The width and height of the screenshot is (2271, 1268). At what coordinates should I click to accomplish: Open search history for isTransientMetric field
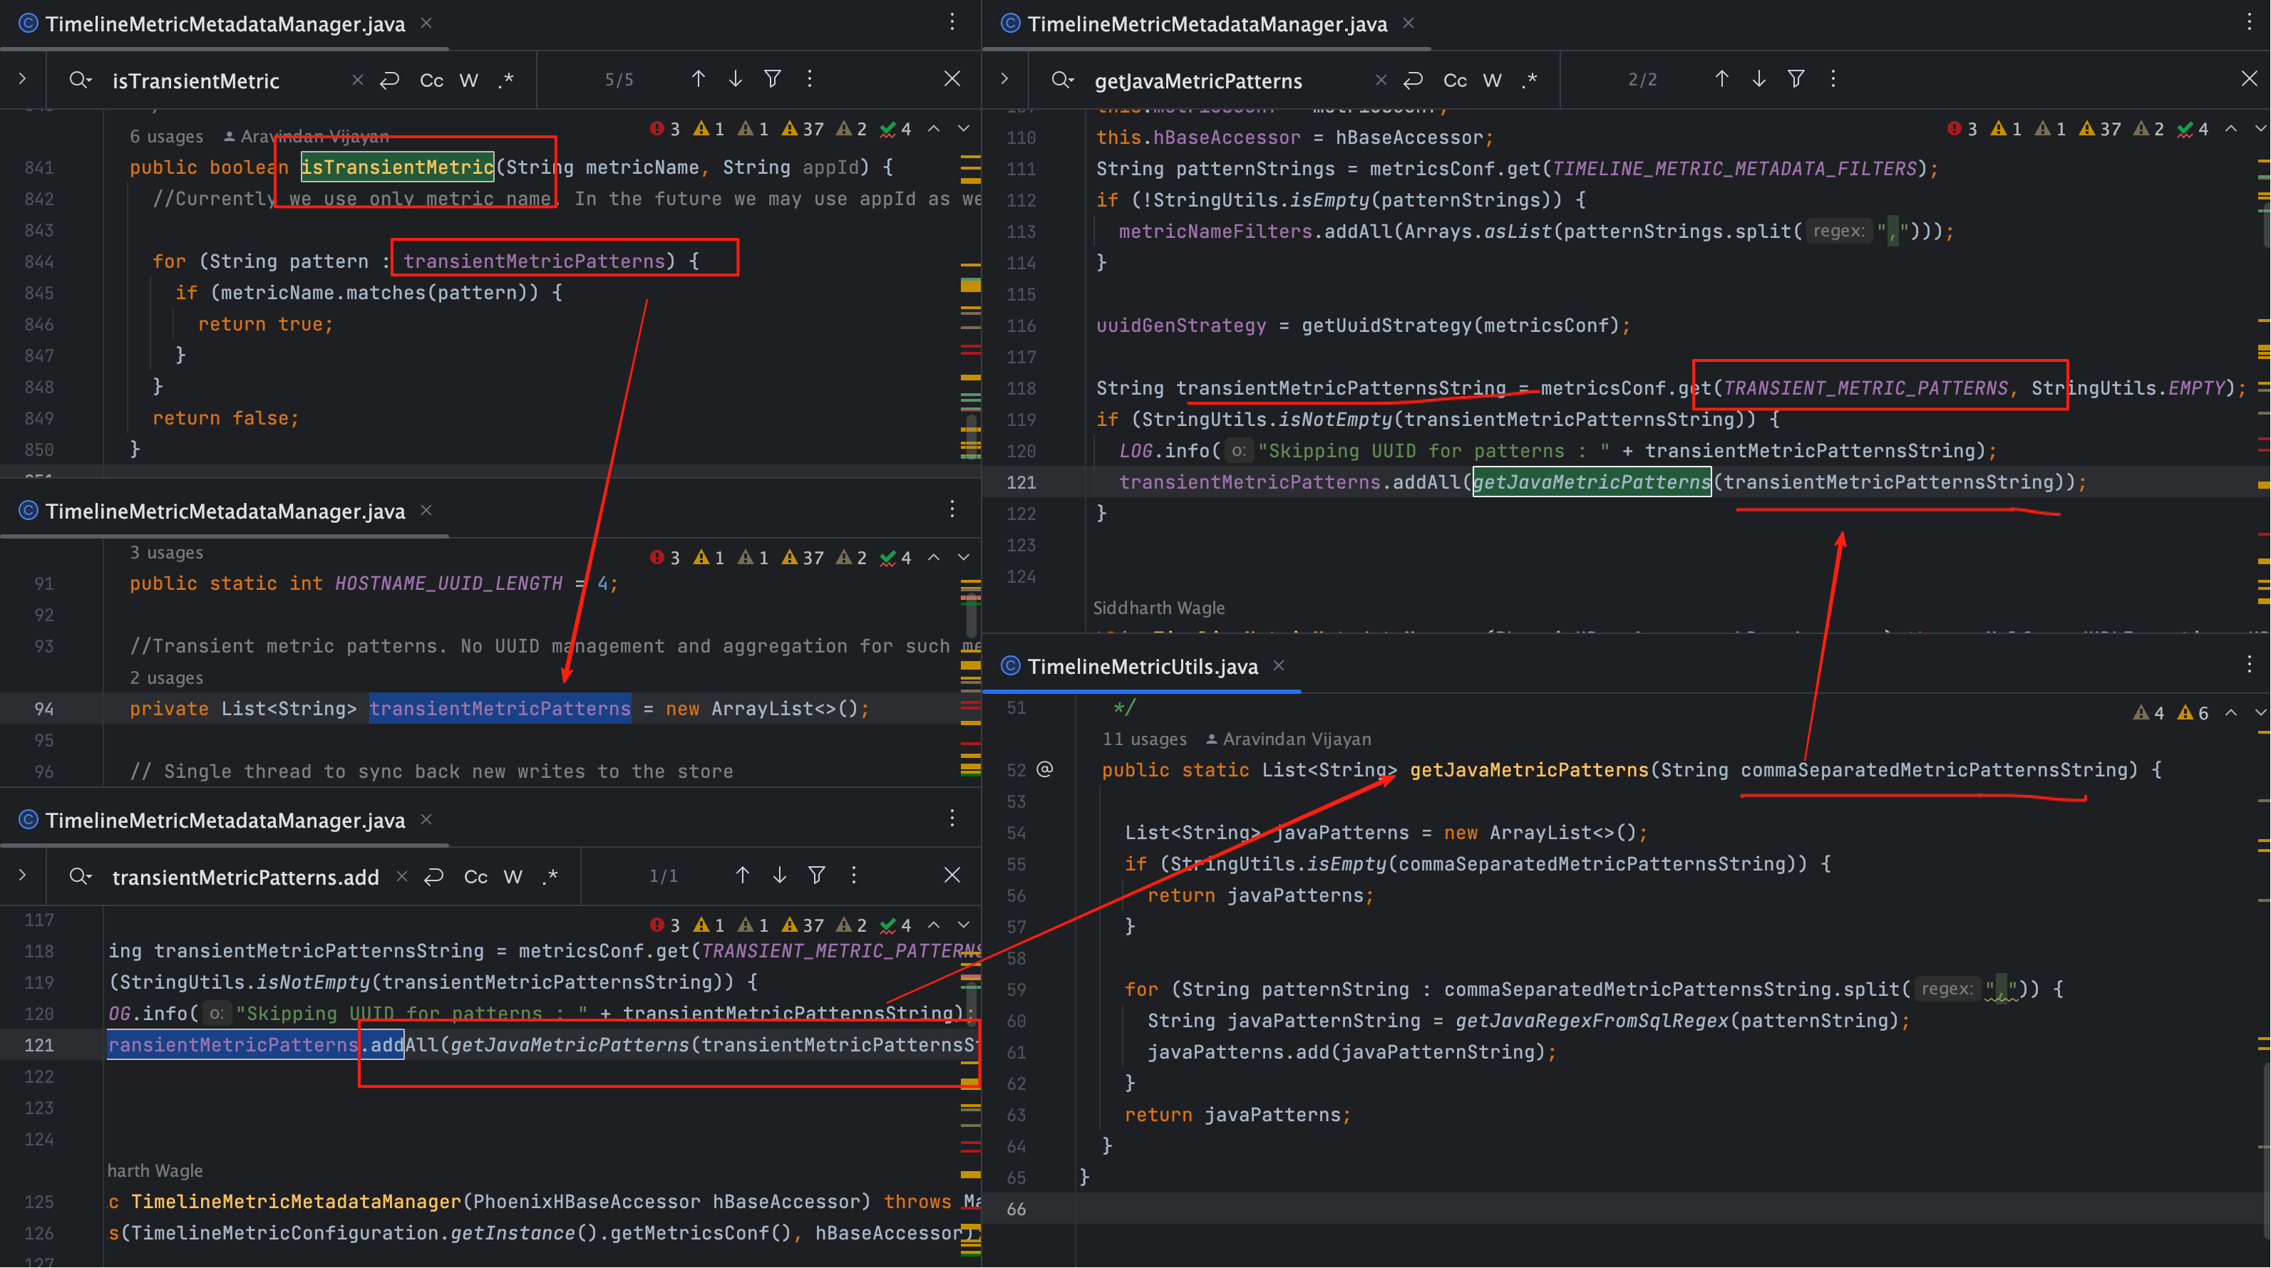81,80
